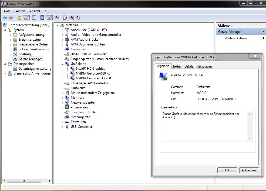Click the Freigegebene Ordner icon
The height and width of the screenshot is (191, 266).
15,44
